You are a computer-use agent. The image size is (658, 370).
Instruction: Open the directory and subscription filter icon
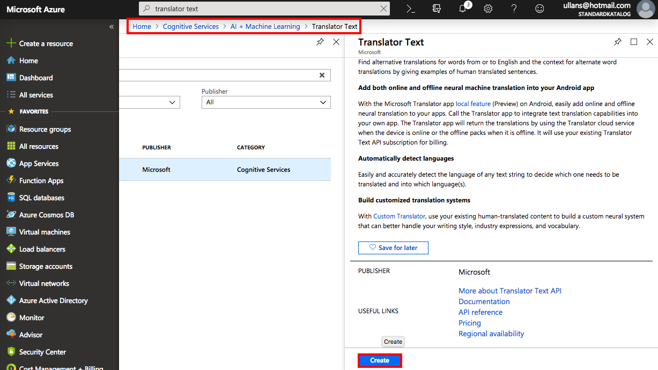point(437,9)
